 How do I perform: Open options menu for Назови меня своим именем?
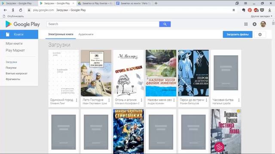[174, 100]
